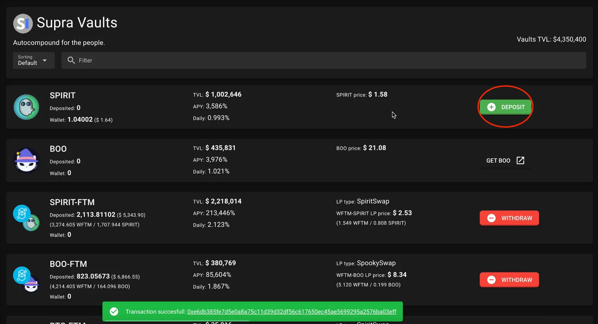This screenshot has height=324, width=598.
Task: Withdraw from the SPIRIT-FTM vault
Action: 509,218
